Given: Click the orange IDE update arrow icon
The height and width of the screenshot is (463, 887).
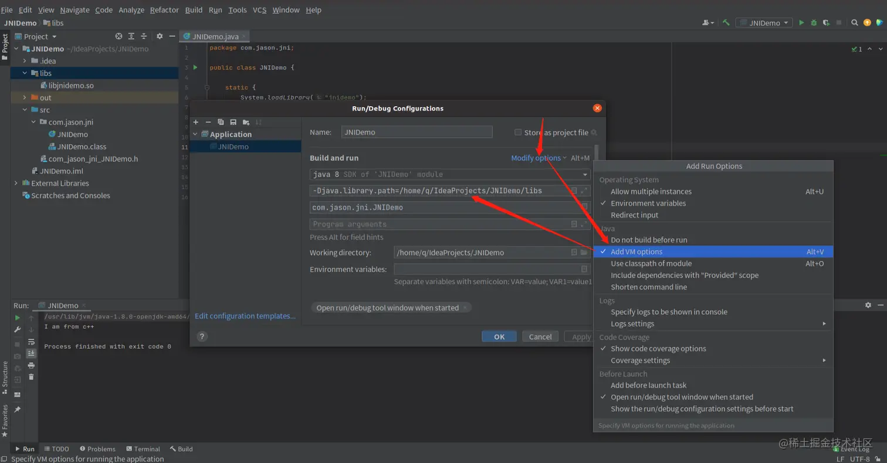Looking at the screenshot, I should (867, 23).
